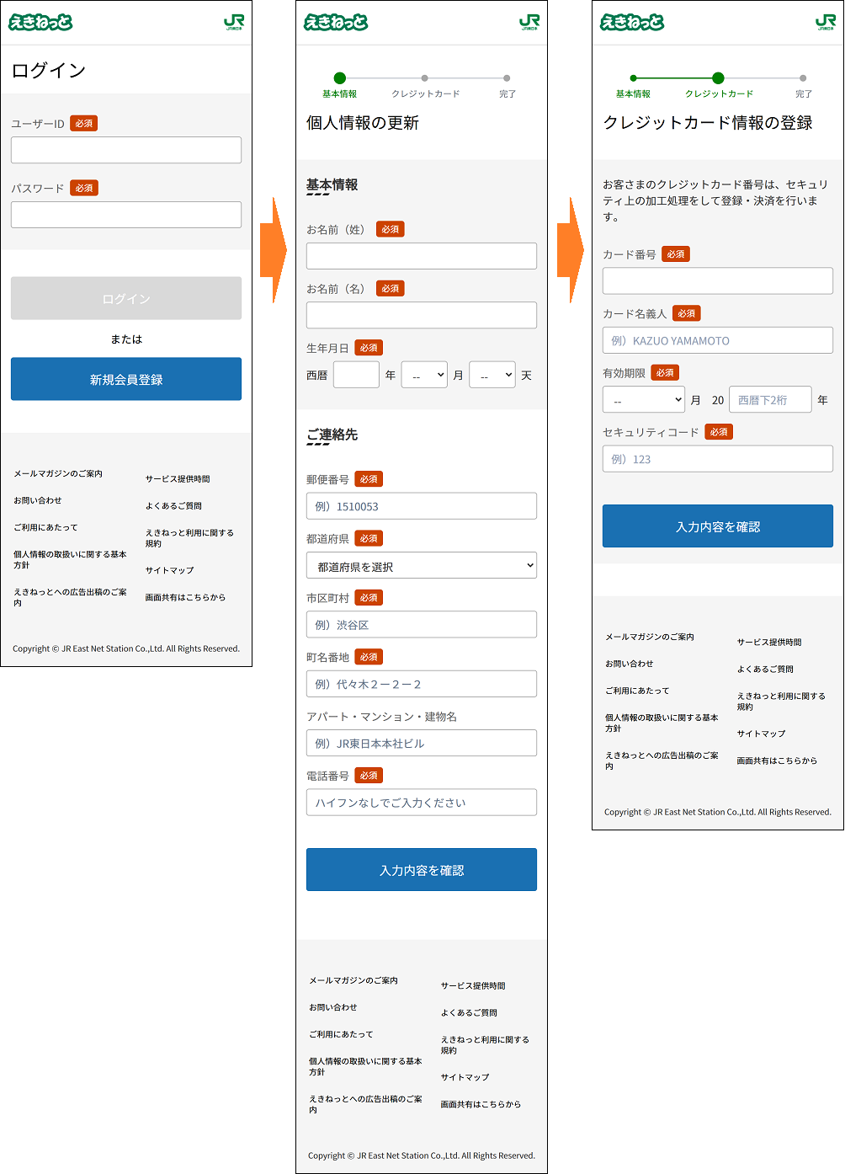
Task: Click the えきねっと logo above 個人情報の更新
Action: (x=336, y=23)
